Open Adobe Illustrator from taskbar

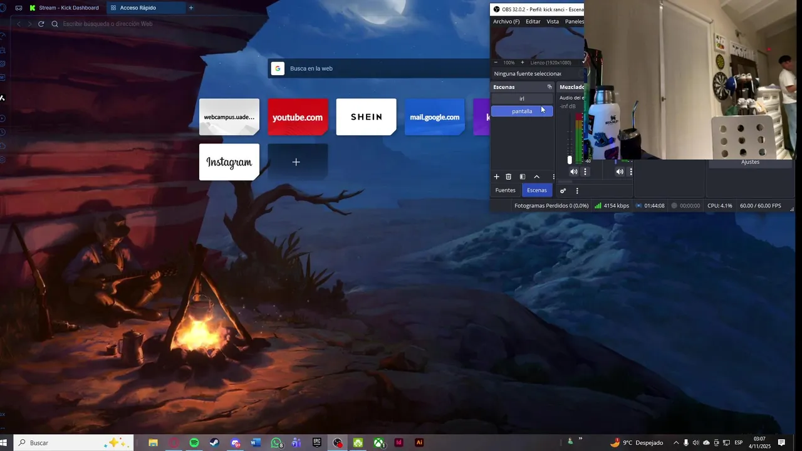(x=420, y=443)
